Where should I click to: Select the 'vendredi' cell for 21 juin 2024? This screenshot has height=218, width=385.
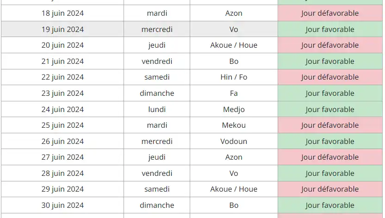pyautogui.click(x=157, y=62)
